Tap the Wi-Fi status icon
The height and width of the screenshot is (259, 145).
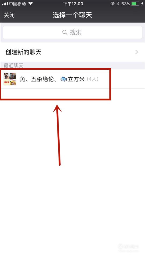click(30, 4)
